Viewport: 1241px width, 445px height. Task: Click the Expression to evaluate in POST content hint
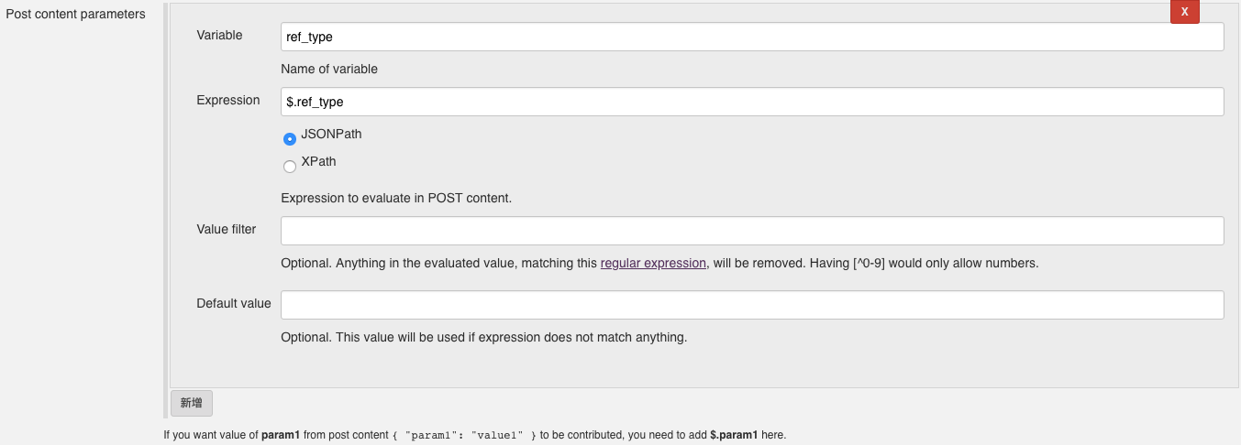[396, 198]
